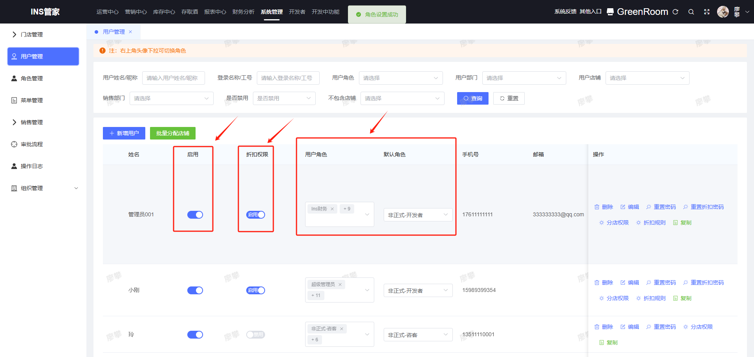Copy user 管理员001
This screenshot has height=357, width=754.
(x=682, y=223)
